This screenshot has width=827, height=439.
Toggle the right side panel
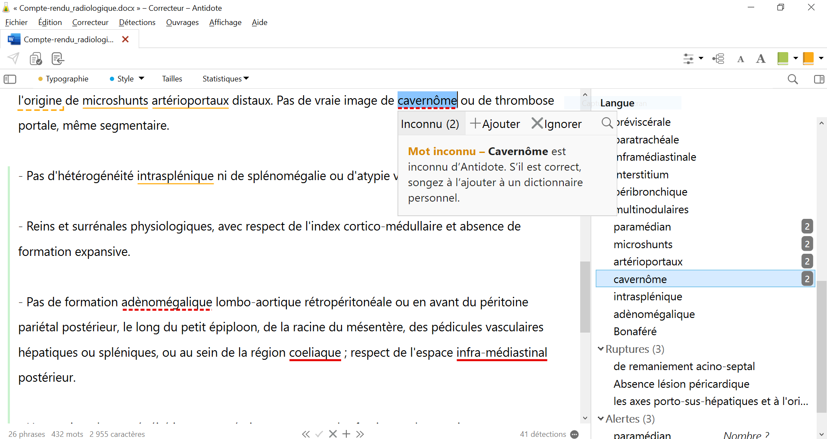tap(819, 79)
